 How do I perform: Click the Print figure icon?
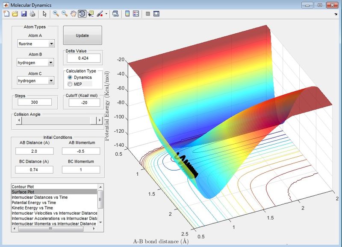point(32,14)
